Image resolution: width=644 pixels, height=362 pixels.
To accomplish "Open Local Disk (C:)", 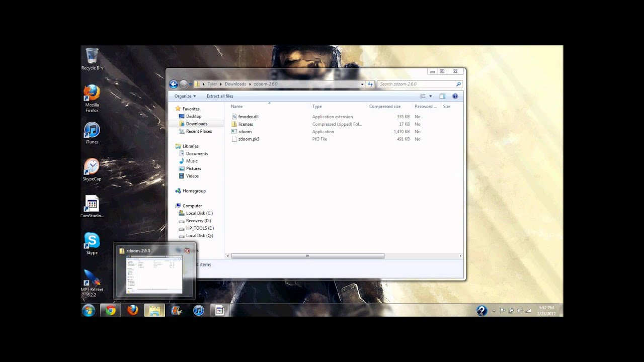I will [199, 214].
